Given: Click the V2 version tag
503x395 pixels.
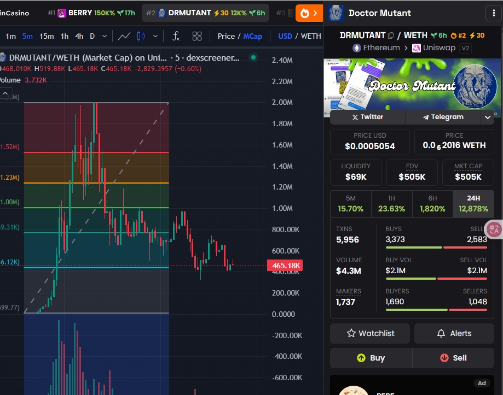Looking at the screenshot, I should pos(465,48).
